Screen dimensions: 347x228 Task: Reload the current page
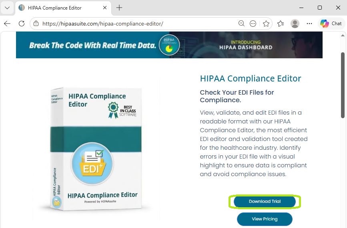(x=22, y=24)
